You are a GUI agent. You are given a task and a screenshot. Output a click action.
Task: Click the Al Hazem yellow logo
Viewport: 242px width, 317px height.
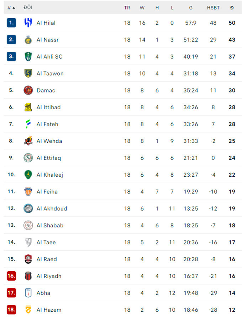click(28, 310)
